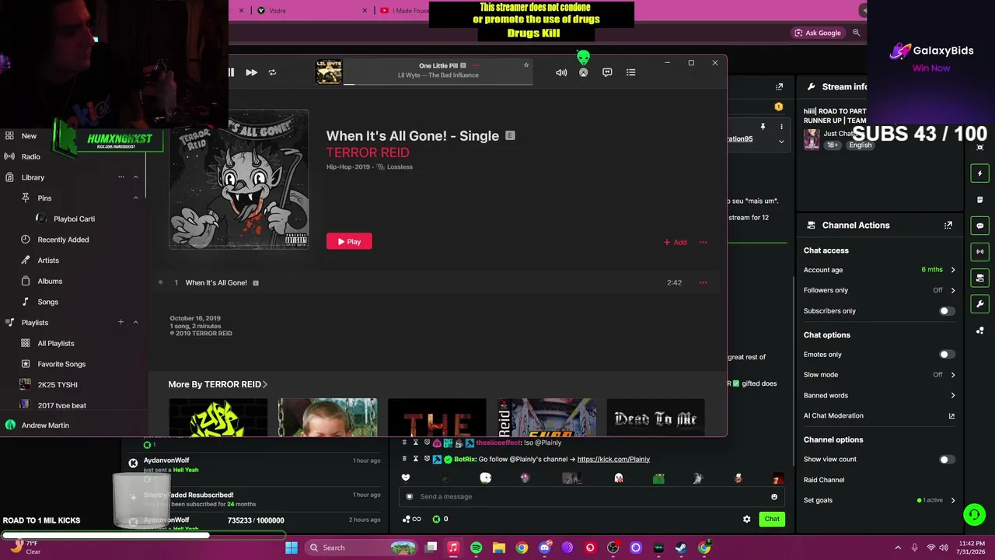The width and height of the screenshot is (995, 560).
Task: Collapse the Library section chevron
Action: pos(135,177)
